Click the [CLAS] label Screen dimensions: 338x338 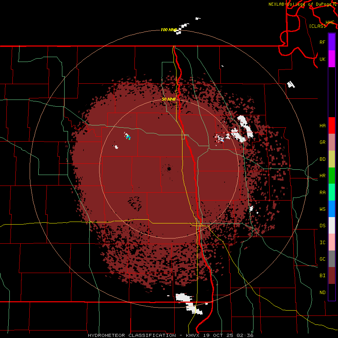click(x=317, y=26)
